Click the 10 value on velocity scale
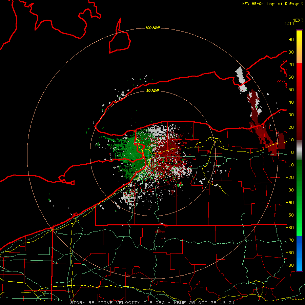Screen dimensions: 305x305 coord(291,140)
